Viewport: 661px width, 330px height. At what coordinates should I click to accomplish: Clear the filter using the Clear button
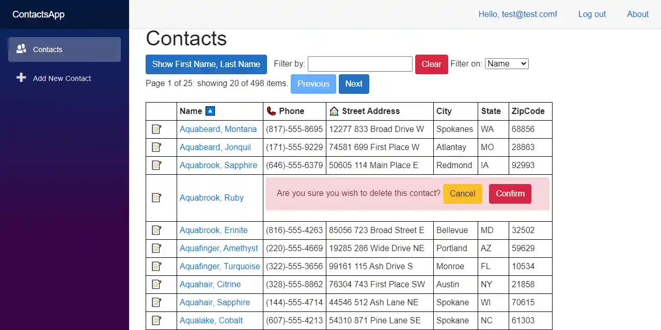tap(431, 64)
